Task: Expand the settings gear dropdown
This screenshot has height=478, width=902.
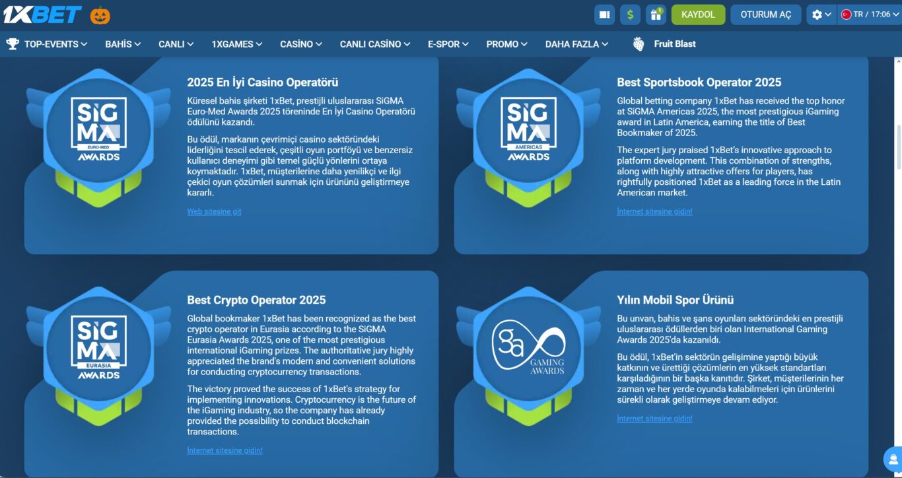Action: pyautogui.click(x=821, y=15)
